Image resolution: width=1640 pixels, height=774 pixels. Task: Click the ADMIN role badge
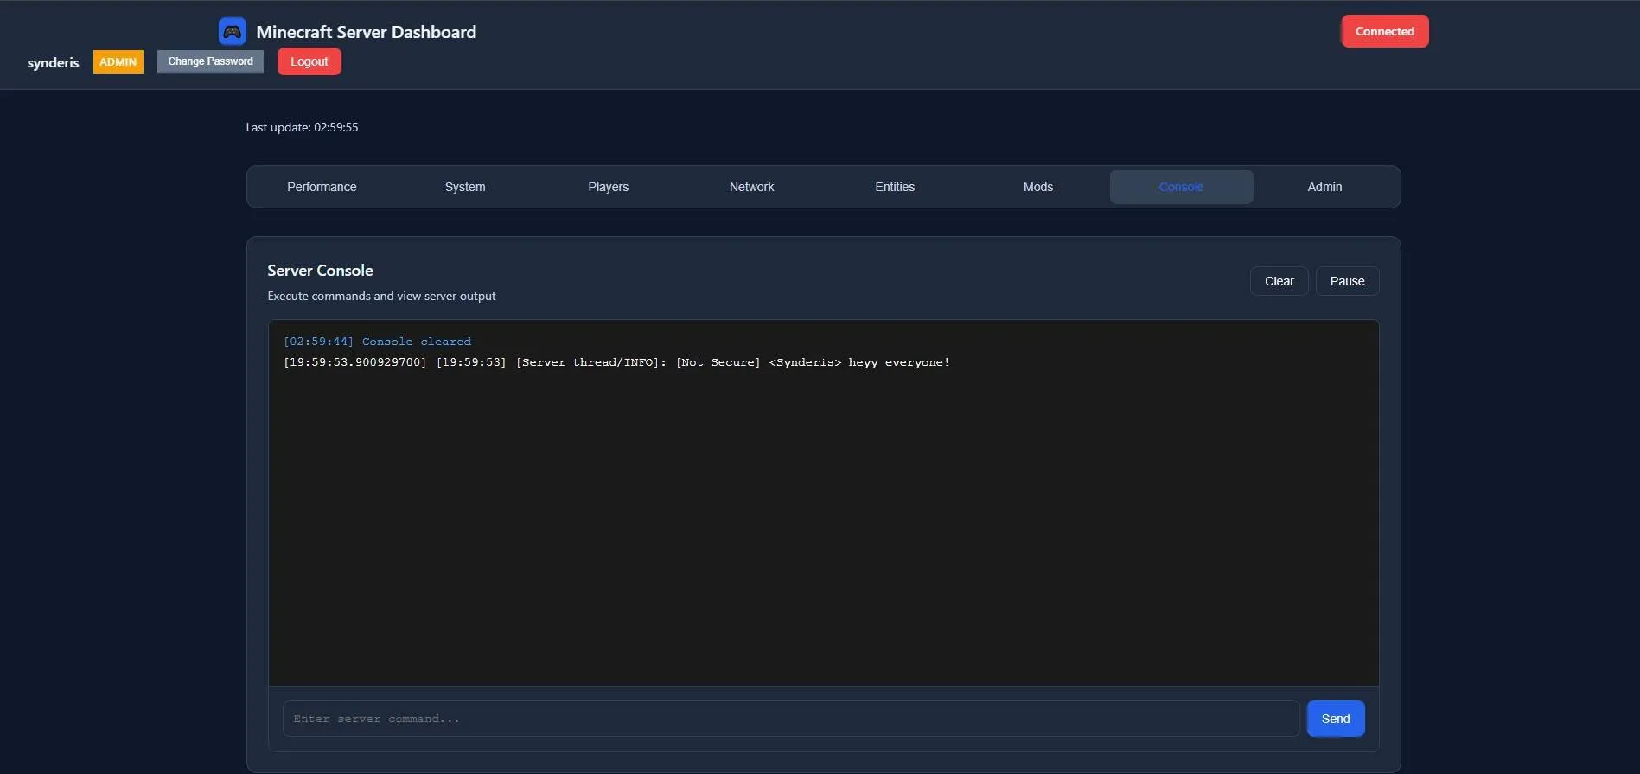click(x=118, y=62)
